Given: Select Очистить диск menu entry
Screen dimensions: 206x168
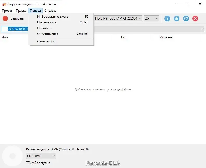Looking at the screenshot, I should (61, 34).
